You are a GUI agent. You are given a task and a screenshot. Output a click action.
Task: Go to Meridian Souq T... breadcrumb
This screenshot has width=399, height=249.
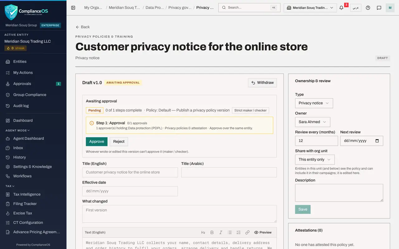(124, 7)
